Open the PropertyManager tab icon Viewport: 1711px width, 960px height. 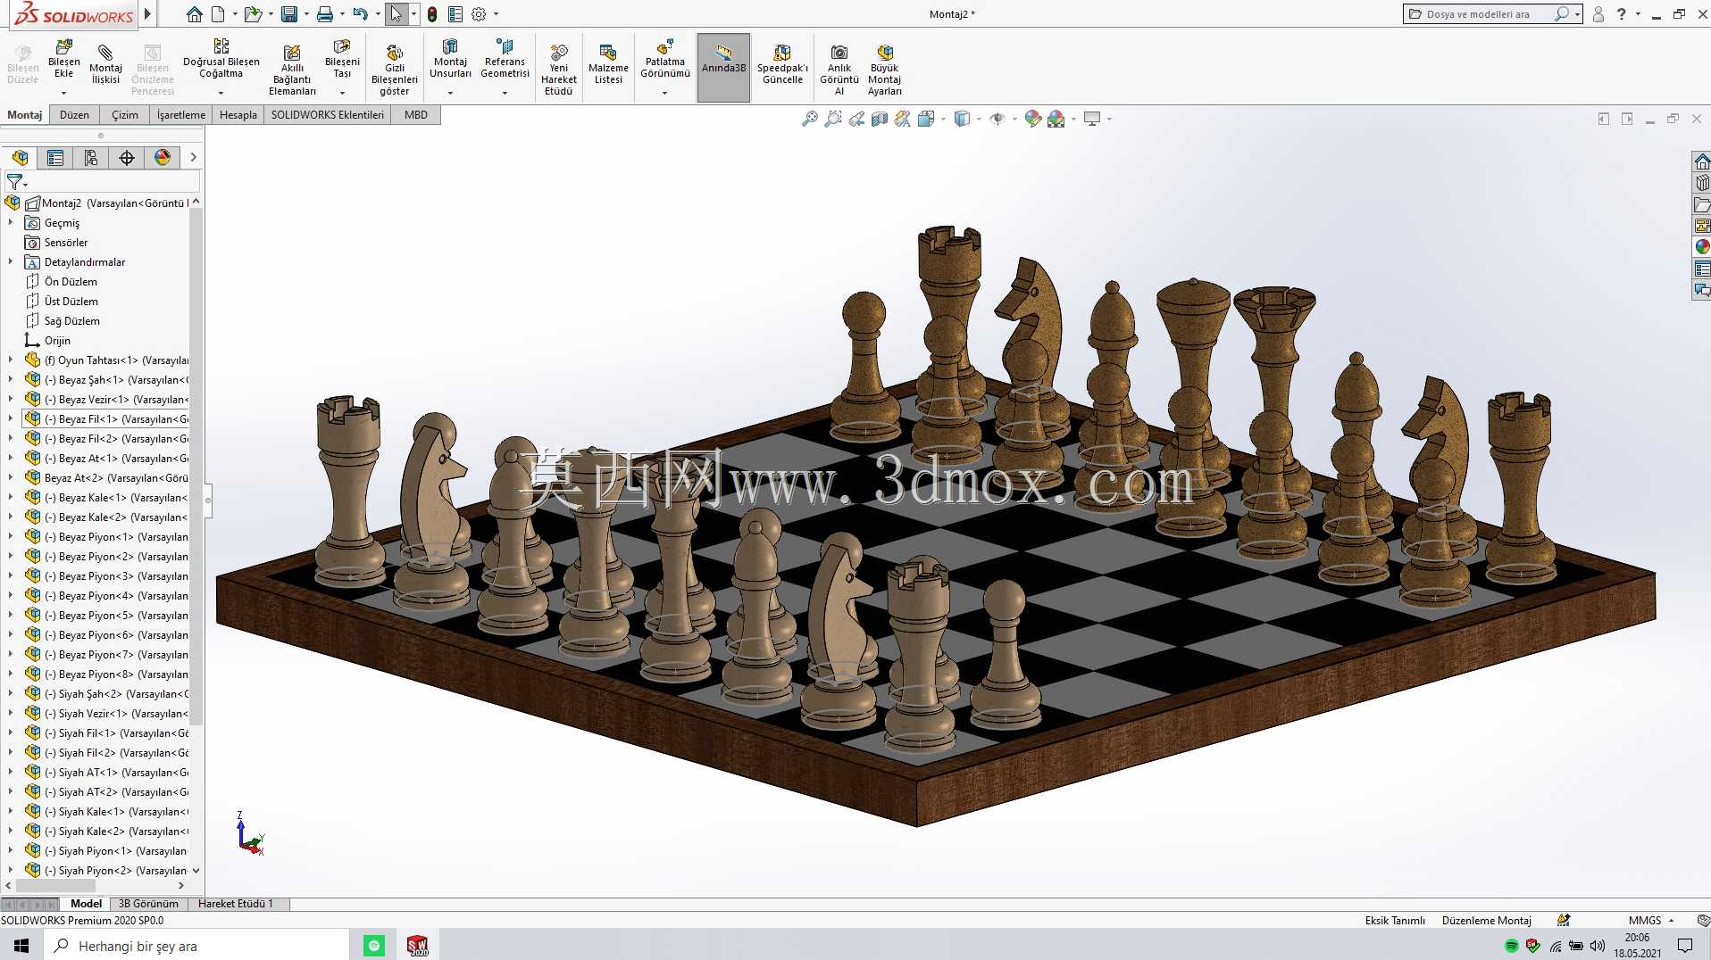pyautogui.click(x=55, y=158)
